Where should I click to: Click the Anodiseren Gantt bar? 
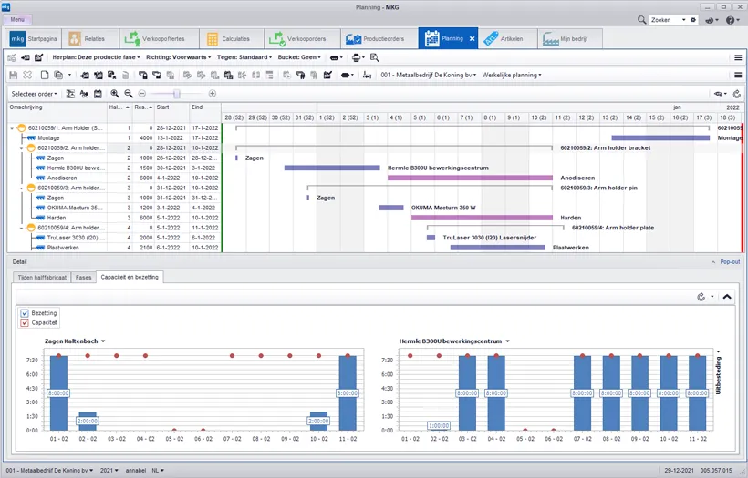point(470,178)
